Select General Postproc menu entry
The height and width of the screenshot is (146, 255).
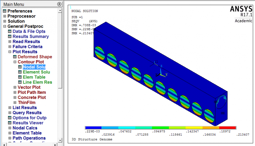click(x=25, y=26)
